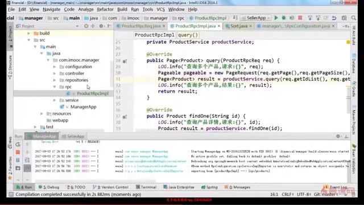Stop the process with red toolbar square

coord(300,18)
